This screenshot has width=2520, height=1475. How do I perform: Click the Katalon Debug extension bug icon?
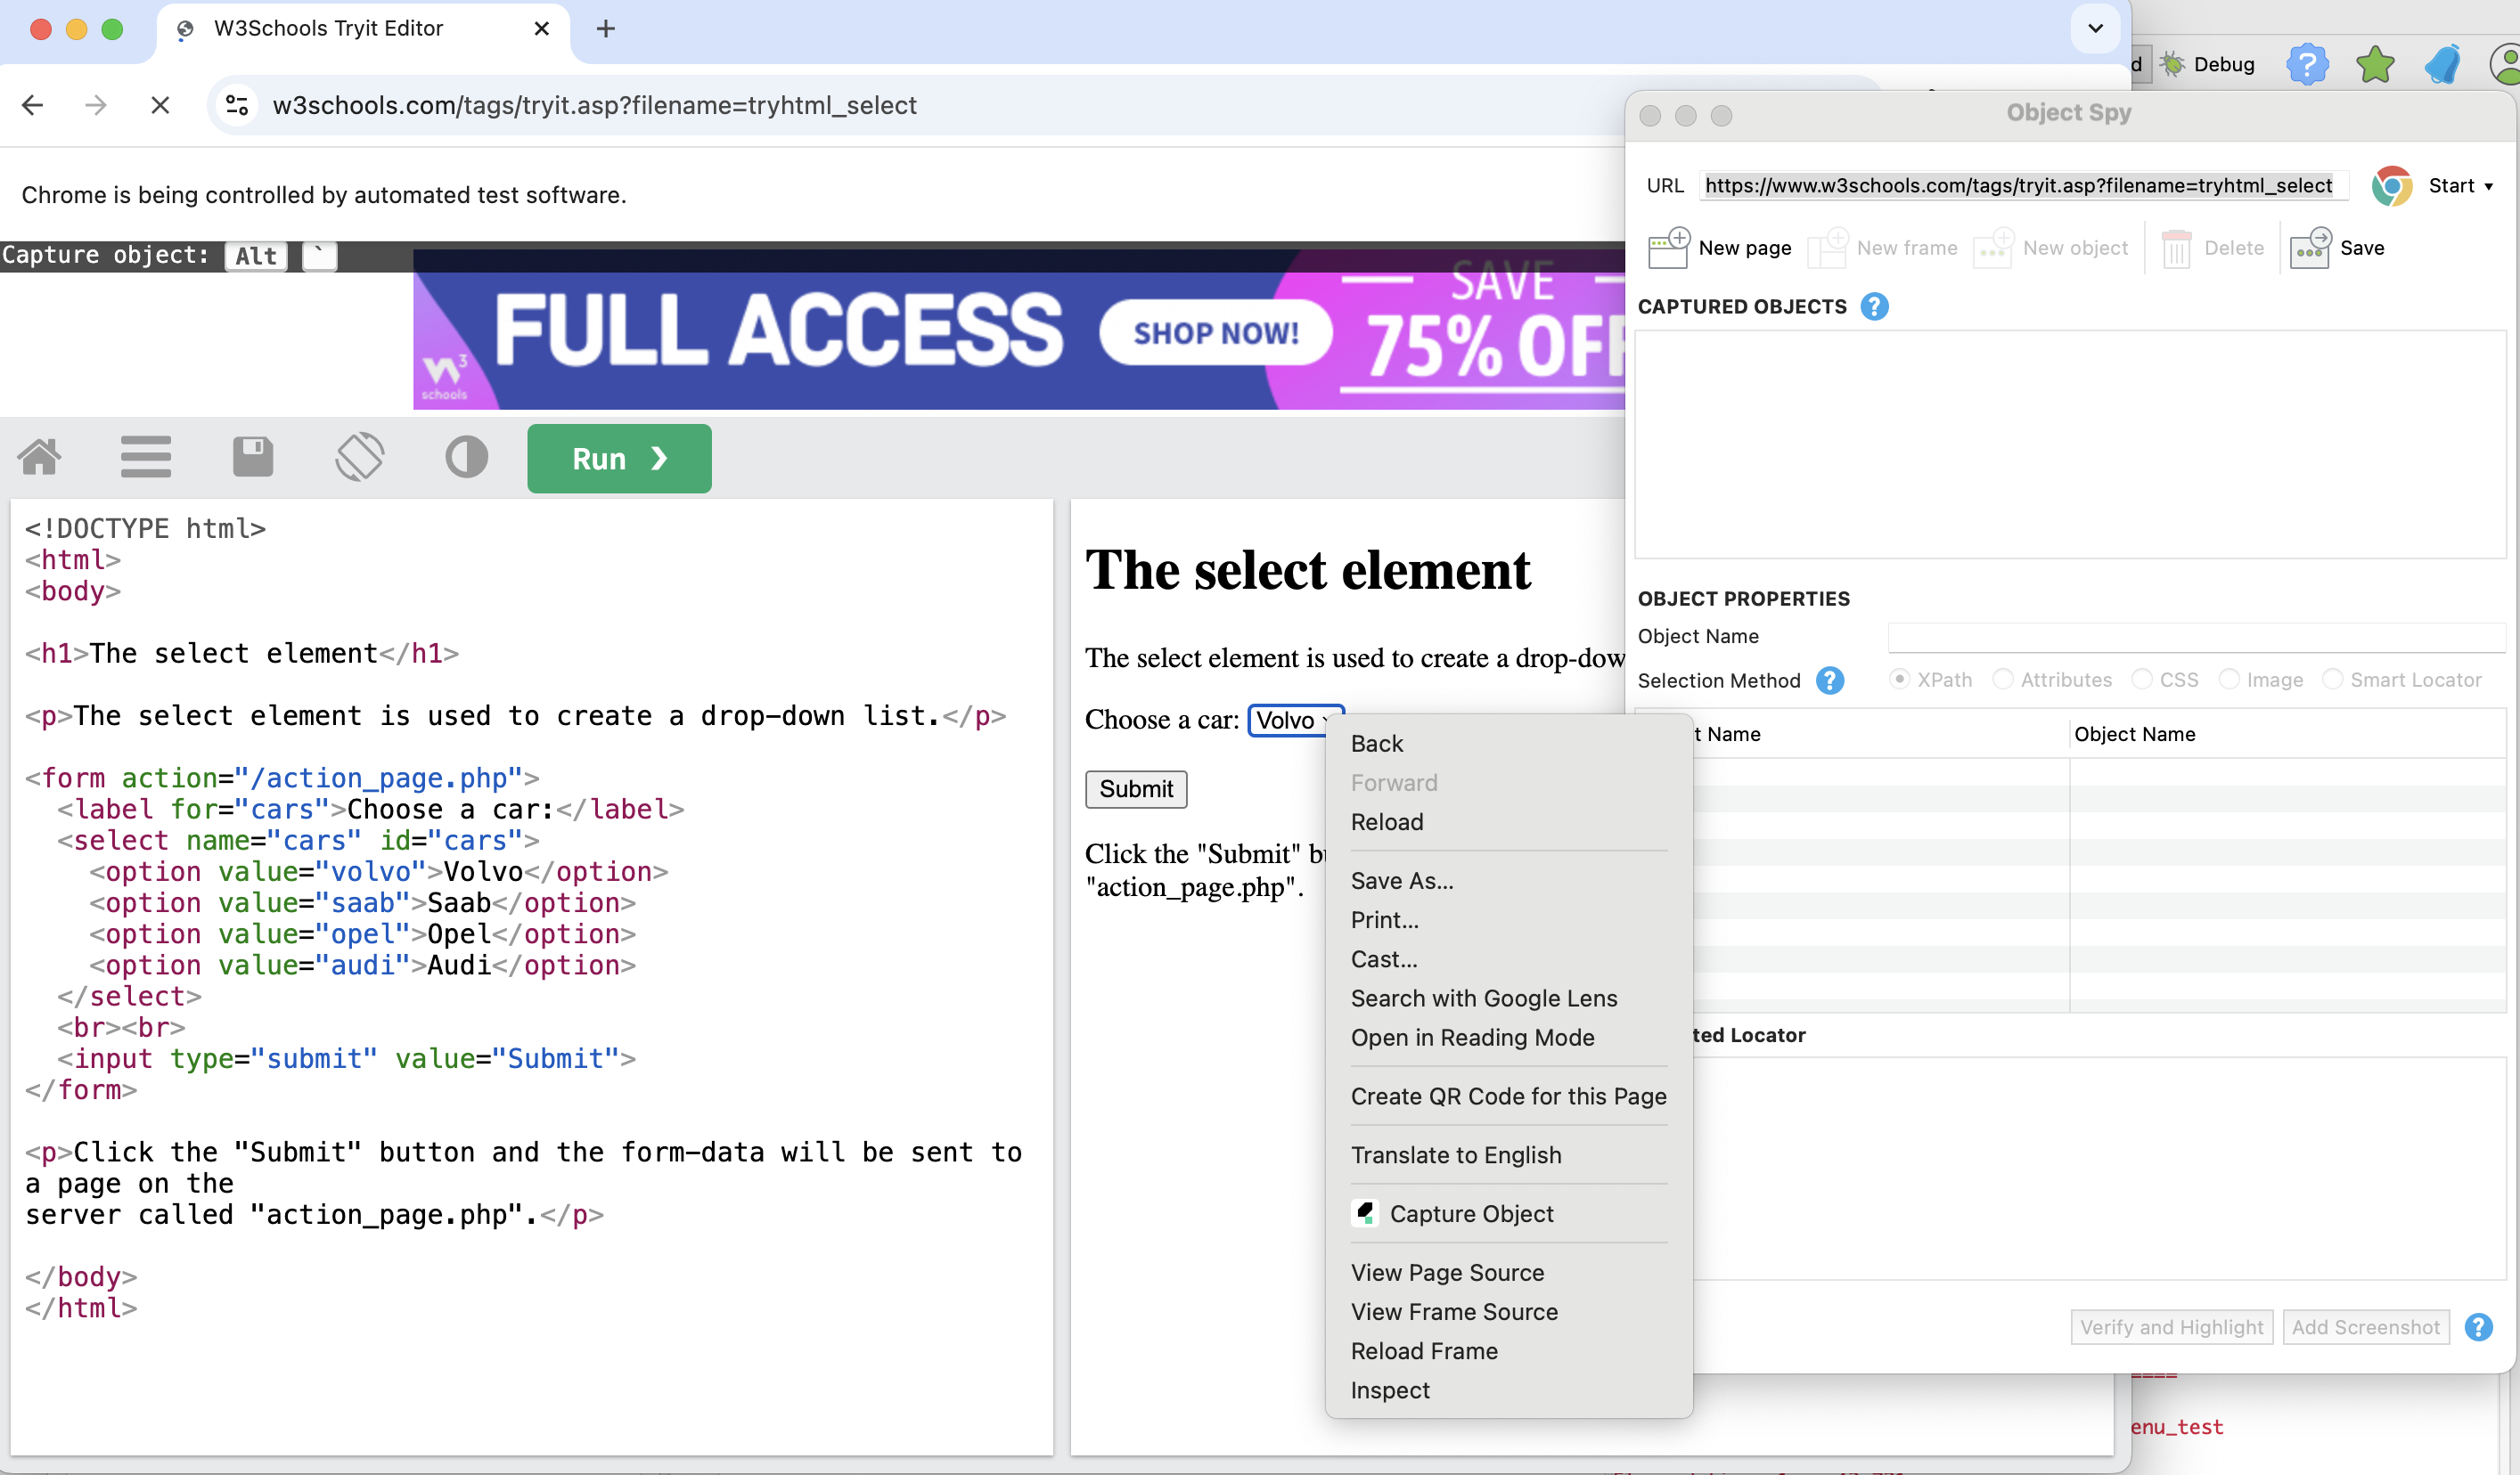(x=2172, y=64)
